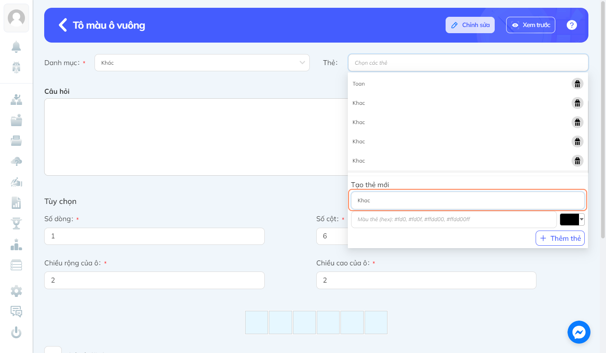Open the settings gear in sidebar

coord(16,291)
